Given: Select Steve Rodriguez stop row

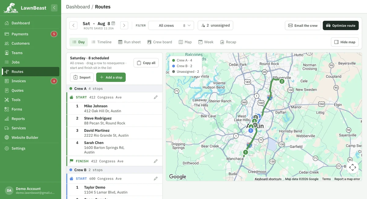Looking at the screenshot, I should [x=115, y=121].
